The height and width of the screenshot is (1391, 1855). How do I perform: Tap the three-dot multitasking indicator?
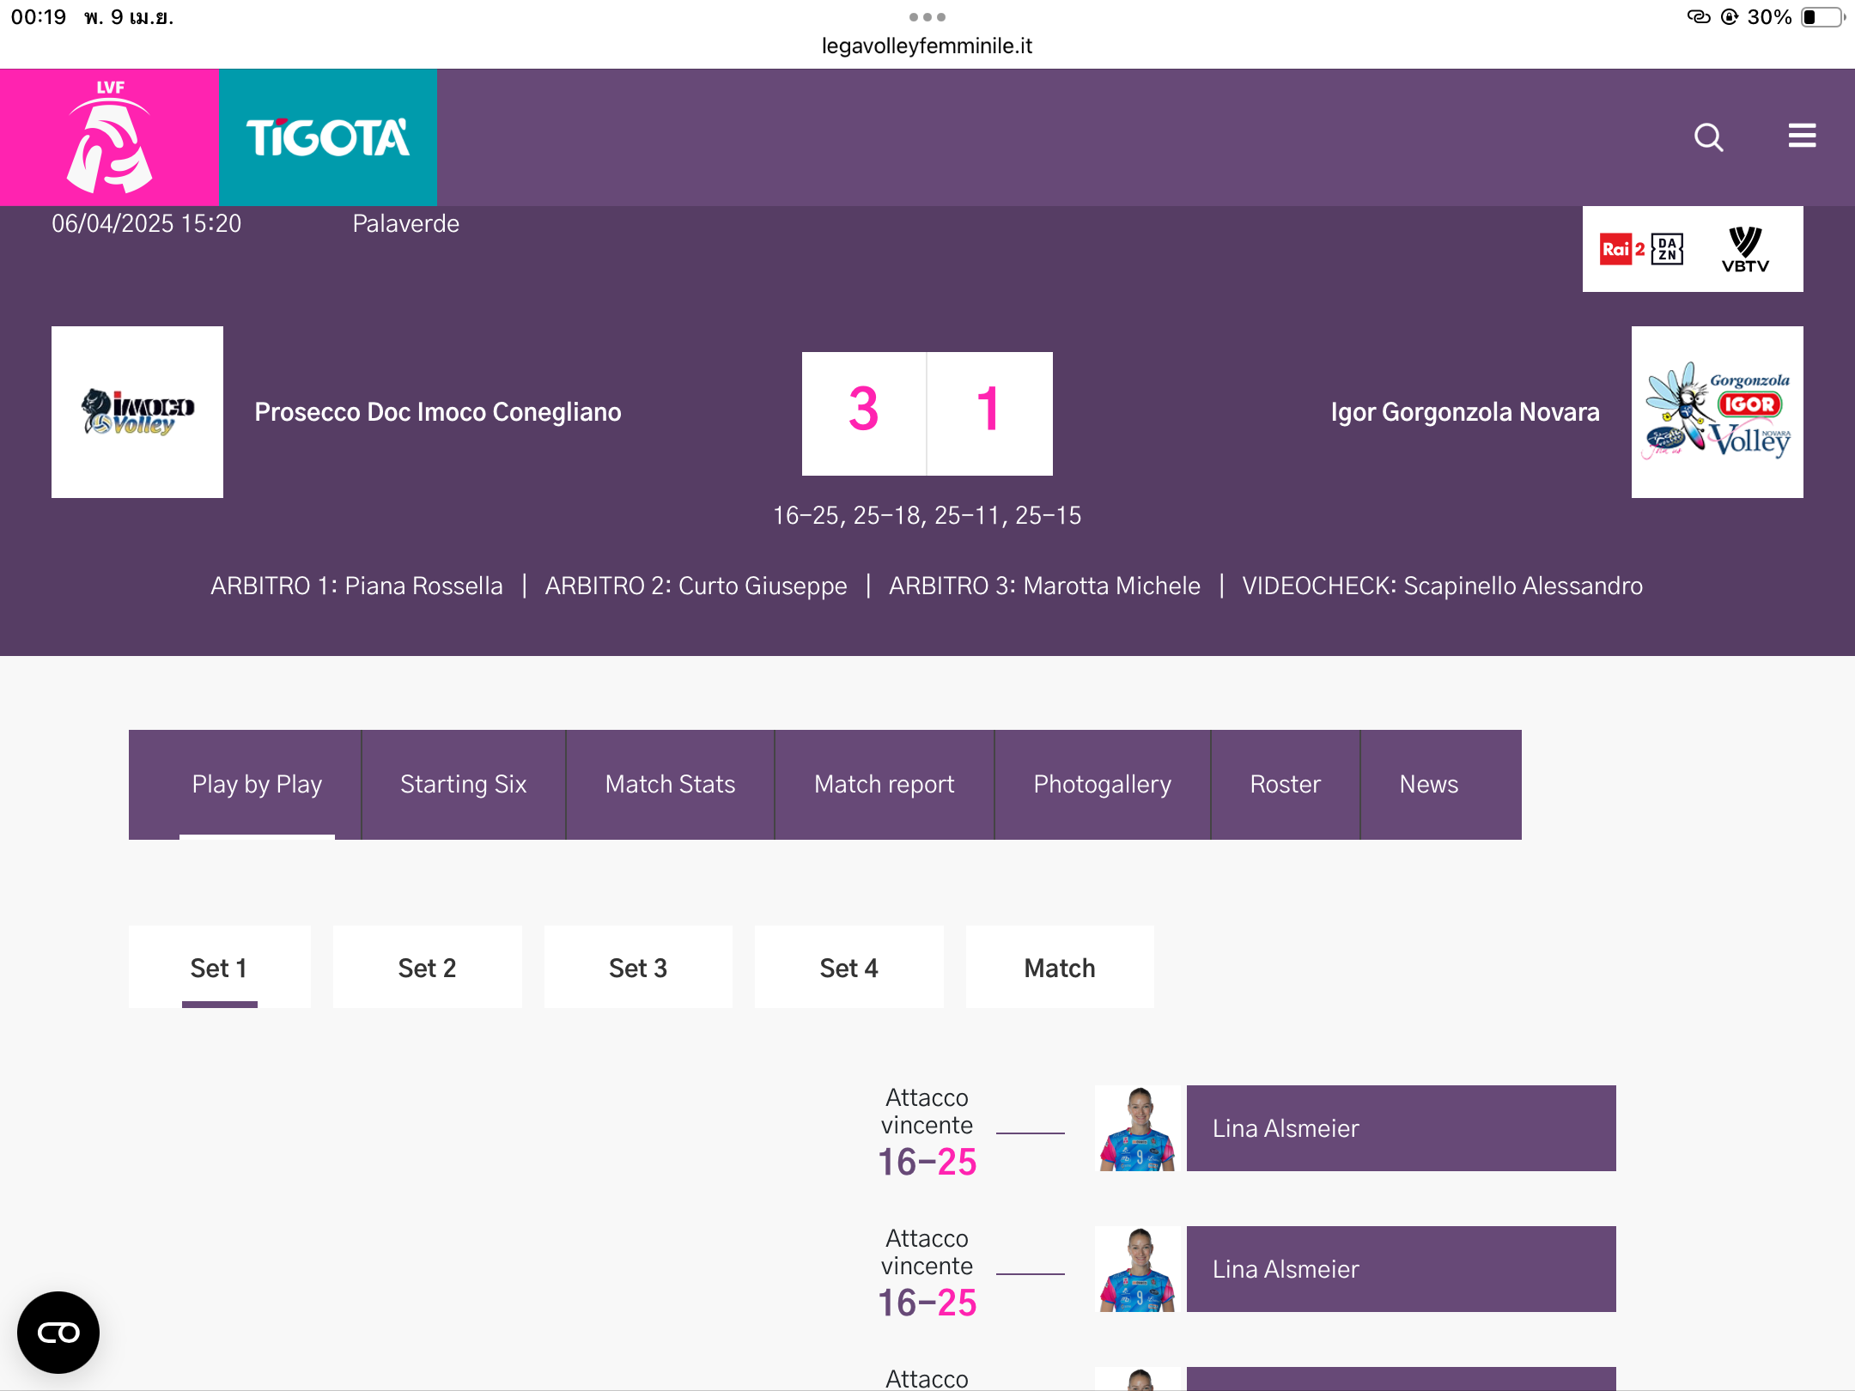pyautogui.click(x=927, y=17)
